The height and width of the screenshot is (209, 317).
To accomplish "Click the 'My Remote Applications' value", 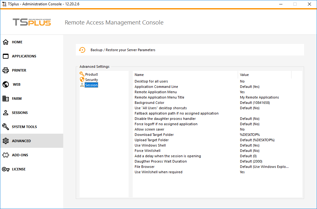I will coord(259,97).
